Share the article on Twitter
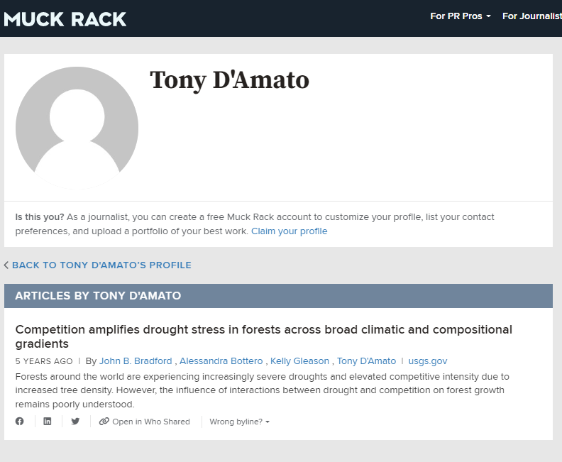The width and height of the screenshot is (562, 462). click(75, 422)
